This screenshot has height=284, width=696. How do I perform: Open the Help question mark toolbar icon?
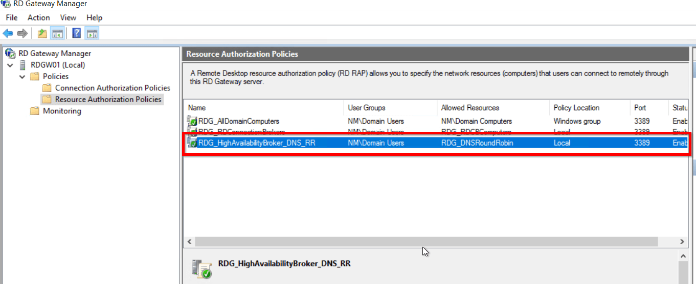click(77, 34)
